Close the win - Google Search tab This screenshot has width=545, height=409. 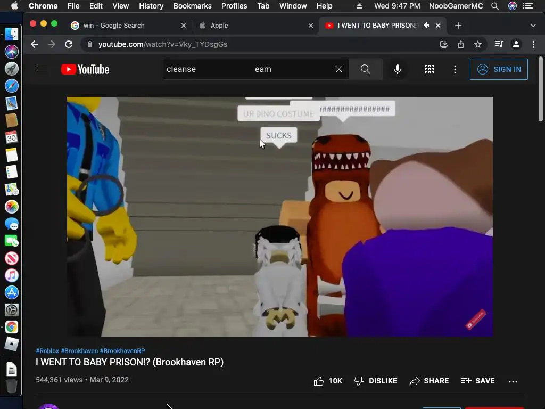coord(184,26)
